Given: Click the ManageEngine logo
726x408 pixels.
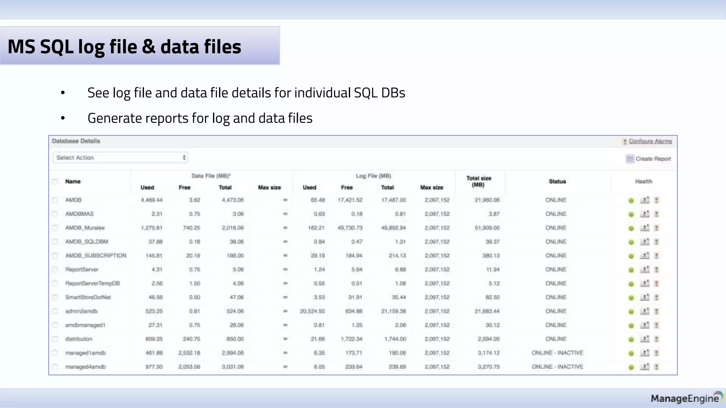Looking at the screenshot, I should pos(687,398).
